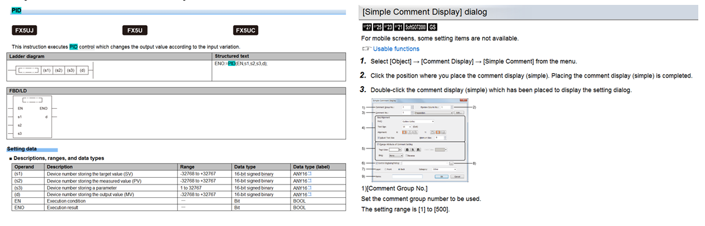This screenshot has width=705, height=226.
Task: Click the GT27 model badge
Action: pyautogui.click(x=367, y=27)
